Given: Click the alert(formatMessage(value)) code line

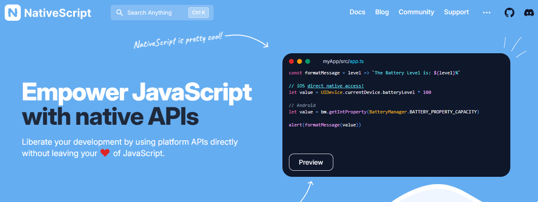Looking at the screenshot, I should (x=325, y=125).
